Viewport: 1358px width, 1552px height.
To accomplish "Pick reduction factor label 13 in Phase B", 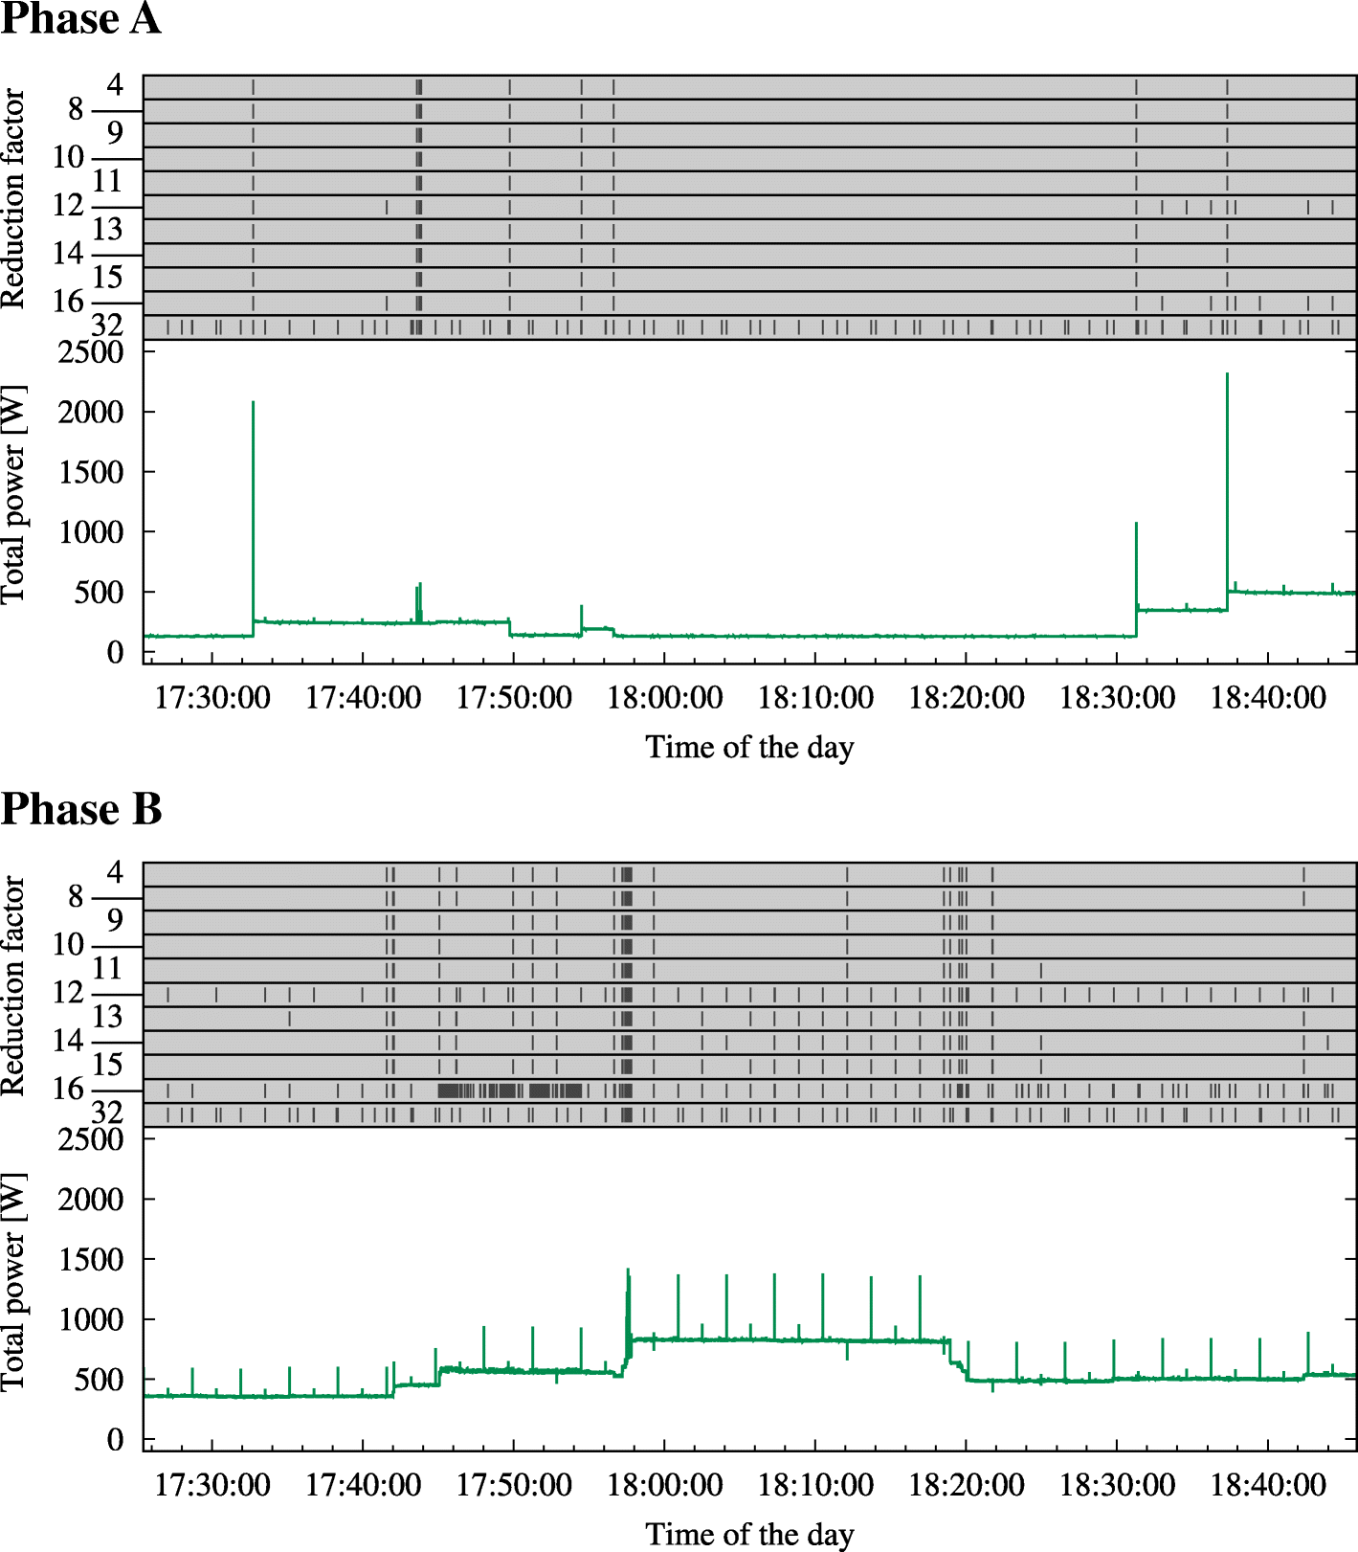I will click(x=107, y=1017).
